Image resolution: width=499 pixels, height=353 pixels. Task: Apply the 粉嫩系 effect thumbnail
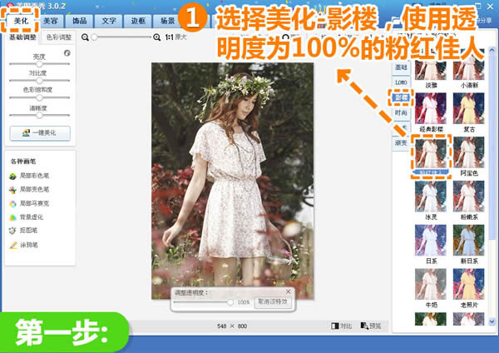468,196
